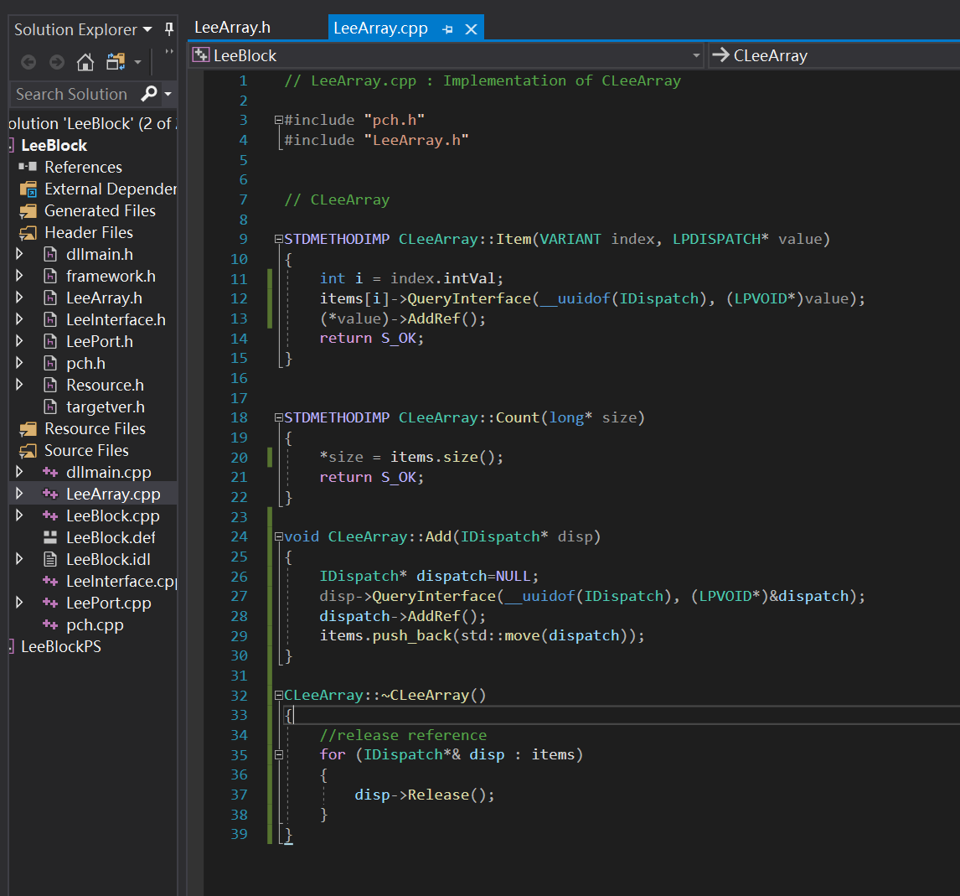
Task: Expand the LeeBlock.cpp tree node
Action: click(19, 515)
